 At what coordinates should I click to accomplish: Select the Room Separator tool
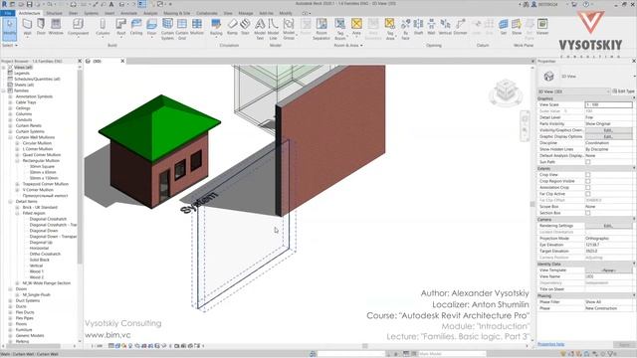pos(321,29)
